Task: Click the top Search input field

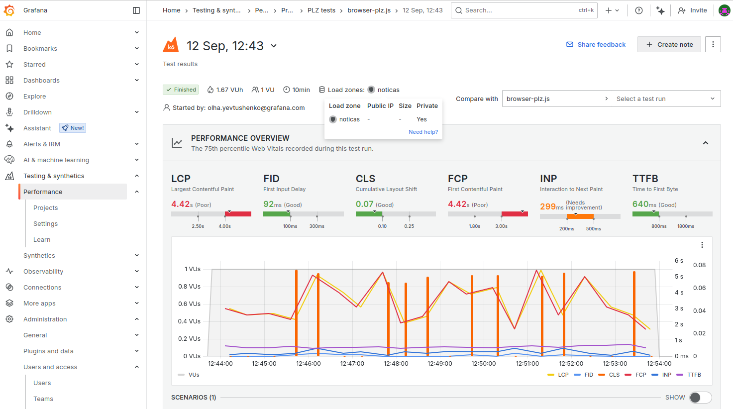Action: tap(518, 10)
